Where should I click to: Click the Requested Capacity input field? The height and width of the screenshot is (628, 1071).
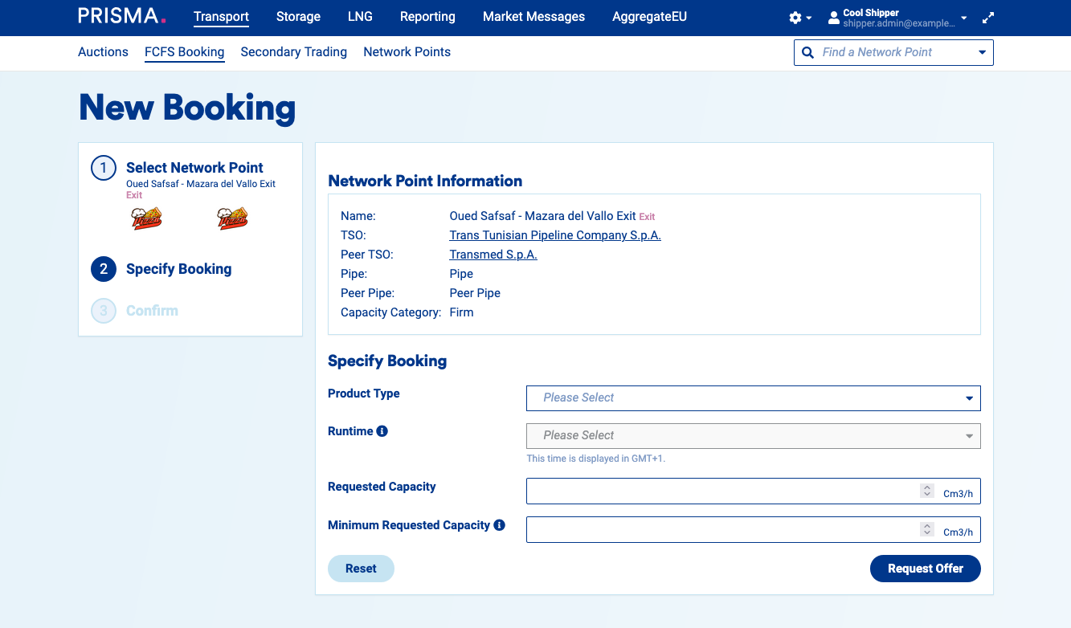coord(754,491)
